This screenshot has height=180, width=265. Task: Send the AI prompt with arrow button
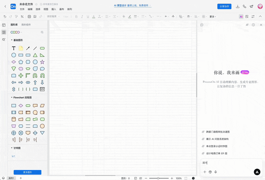(257, 172)
